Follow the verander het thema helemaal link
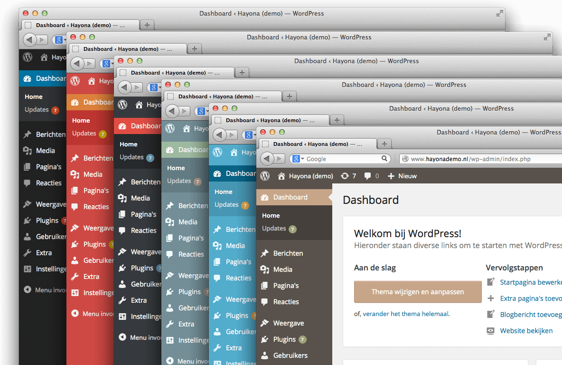The height and width of the screenshot is (365, 562). click(x=405, y=314)
